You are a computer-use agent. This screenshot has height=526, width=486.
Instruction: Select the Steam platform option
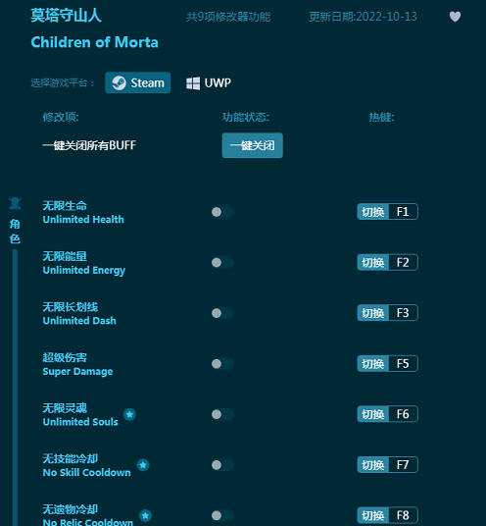[x=137, y=82]
